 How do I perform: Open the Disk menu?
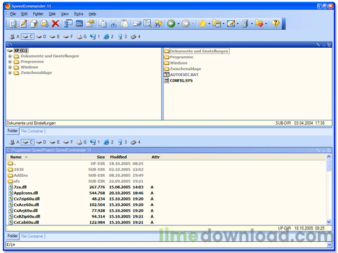click(x=52, y=14)
